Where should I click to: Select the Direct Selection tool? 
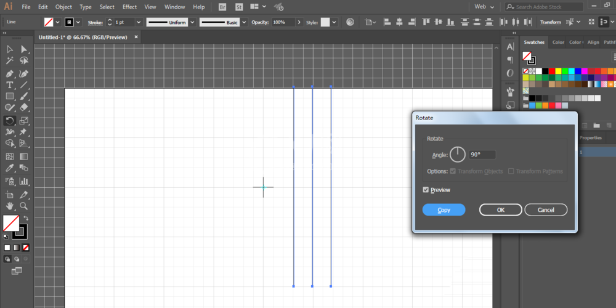[x=24, y=49]
